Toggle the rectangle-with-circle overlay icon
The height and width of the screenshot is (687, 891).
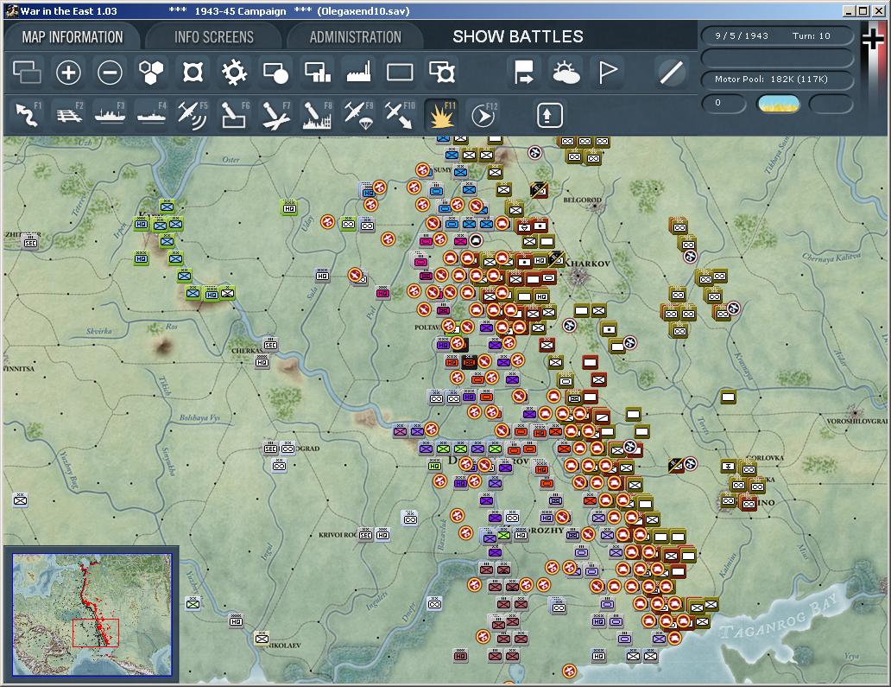pos(275,73)
